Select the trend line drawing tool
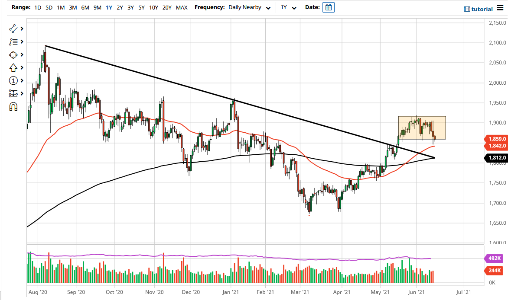This screenshot has width=508, height=300. [13, 29]
